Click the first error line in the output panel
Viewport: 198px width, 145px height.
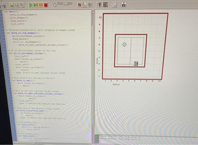(x=120, y=137)
